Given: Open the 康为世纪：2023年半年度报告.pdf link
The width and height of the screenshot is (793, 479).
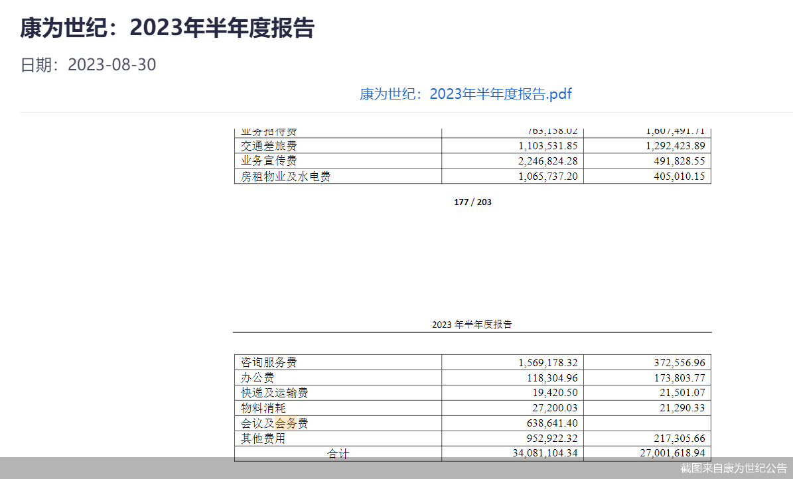Looking at the screenshot, I should (465, 94).
